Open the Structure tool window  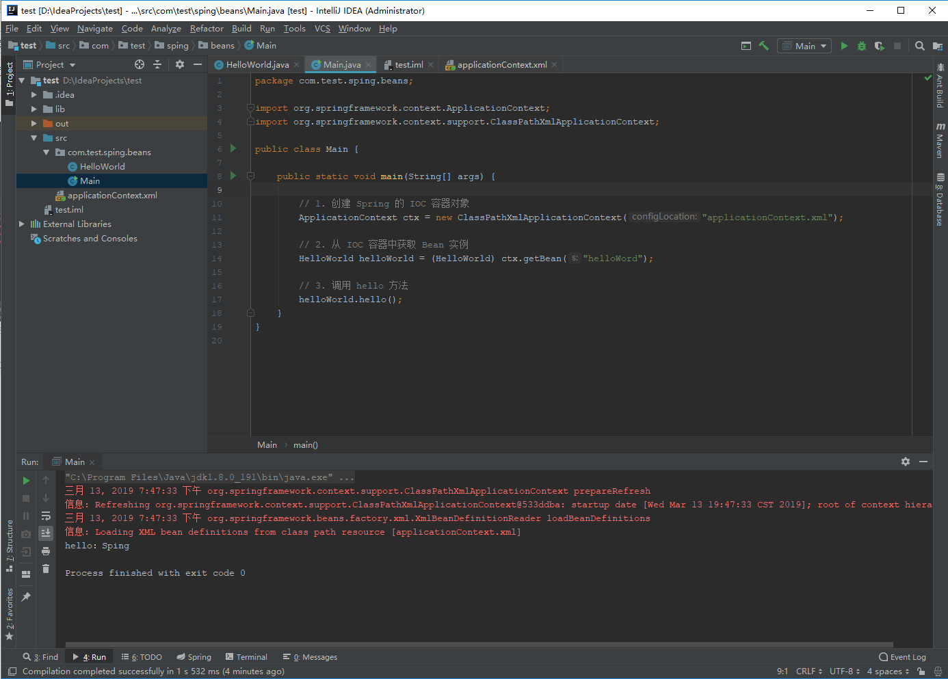pyautogui.click(x=10, y=546)
